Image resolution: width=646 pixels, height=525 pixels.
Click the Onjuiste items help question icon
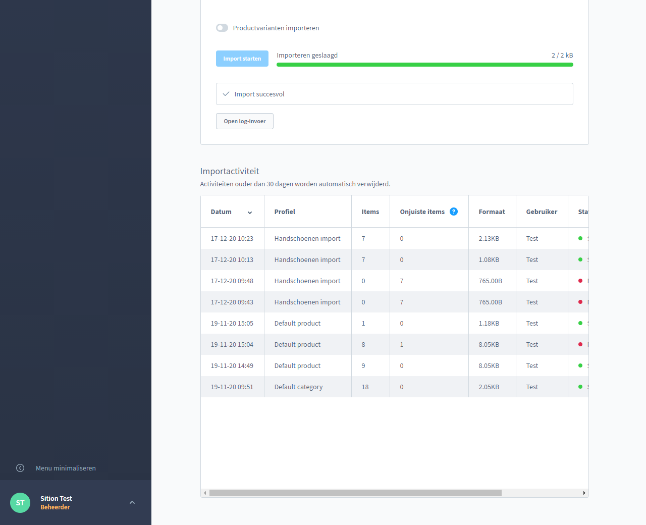tap(454, 212)
